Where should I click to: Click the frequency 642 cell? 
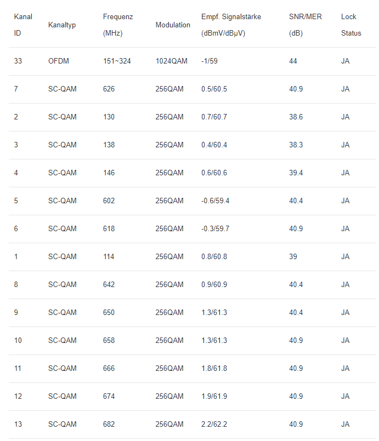click(x=109, y=284)
